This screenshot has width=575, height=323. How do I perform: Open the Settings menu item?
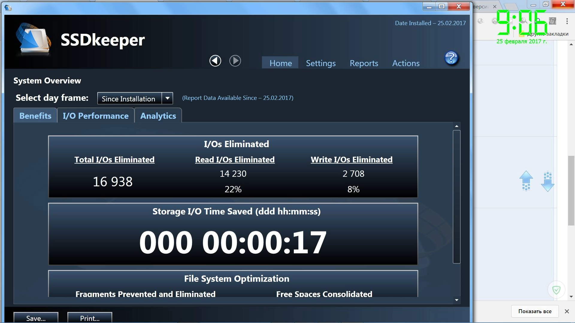(x=321, y=63)
